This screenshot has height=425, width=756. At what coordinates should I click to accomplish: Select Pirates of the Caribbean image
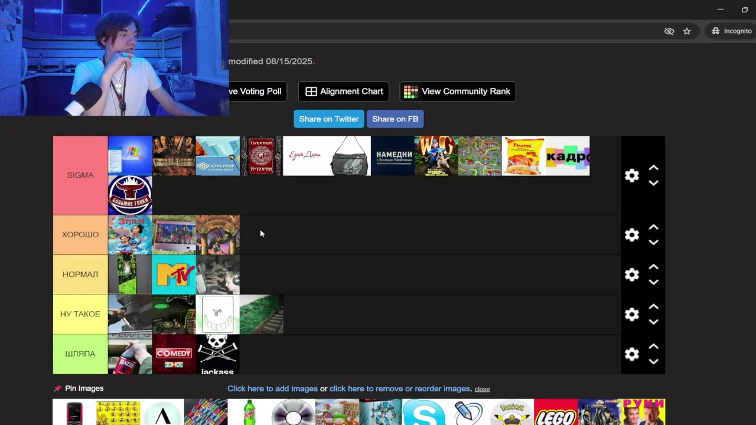coord(174,156)
